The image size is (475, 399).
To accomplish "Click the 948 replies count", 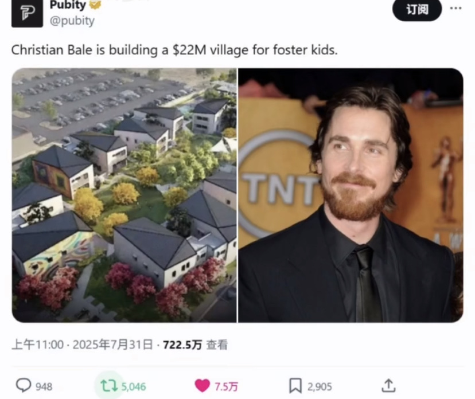I will [44, 386].
